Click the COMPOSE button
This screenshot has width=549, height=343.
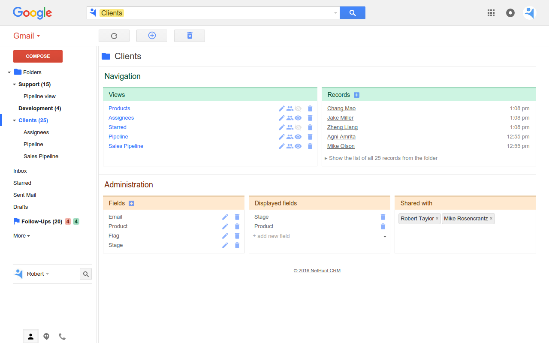point(38,56)
